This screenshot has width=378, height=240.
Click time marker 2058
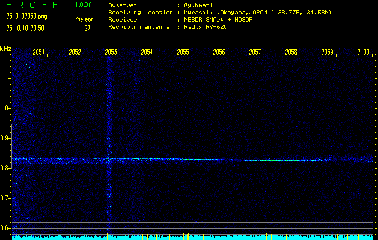(291, 52)
